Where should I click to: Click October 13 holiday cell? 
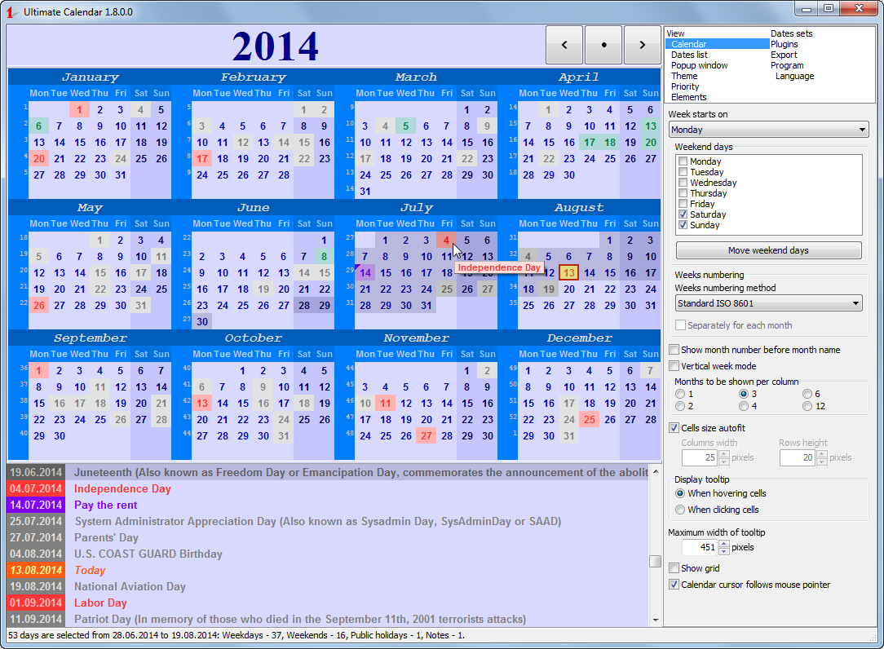tap(201, 403)
